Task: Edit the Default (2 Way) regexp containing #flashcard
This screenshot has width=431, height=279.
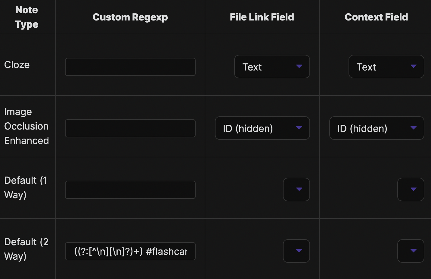Action: click(x=130, y=251)
